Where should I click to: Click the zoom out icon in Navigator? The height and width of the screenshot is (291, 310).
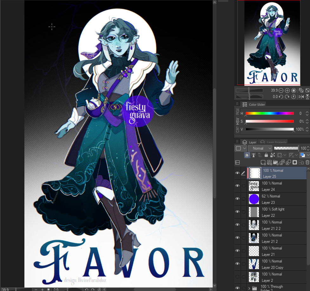(x=281, y=90)
